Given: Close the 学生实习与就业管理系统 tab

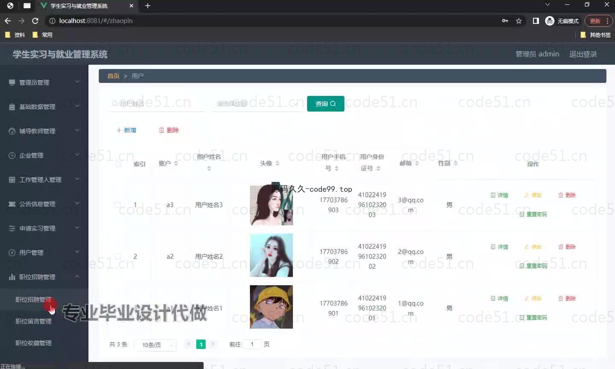Looking at the screenshot, I should (131, 6).
